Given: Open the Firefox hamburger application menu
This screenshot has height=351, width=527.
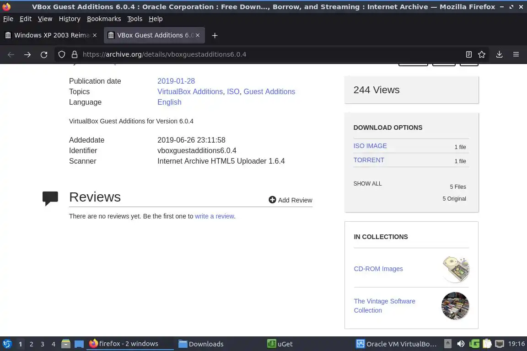Looking at the screenshot, I should pyautogui.click(x=516, y=54).
